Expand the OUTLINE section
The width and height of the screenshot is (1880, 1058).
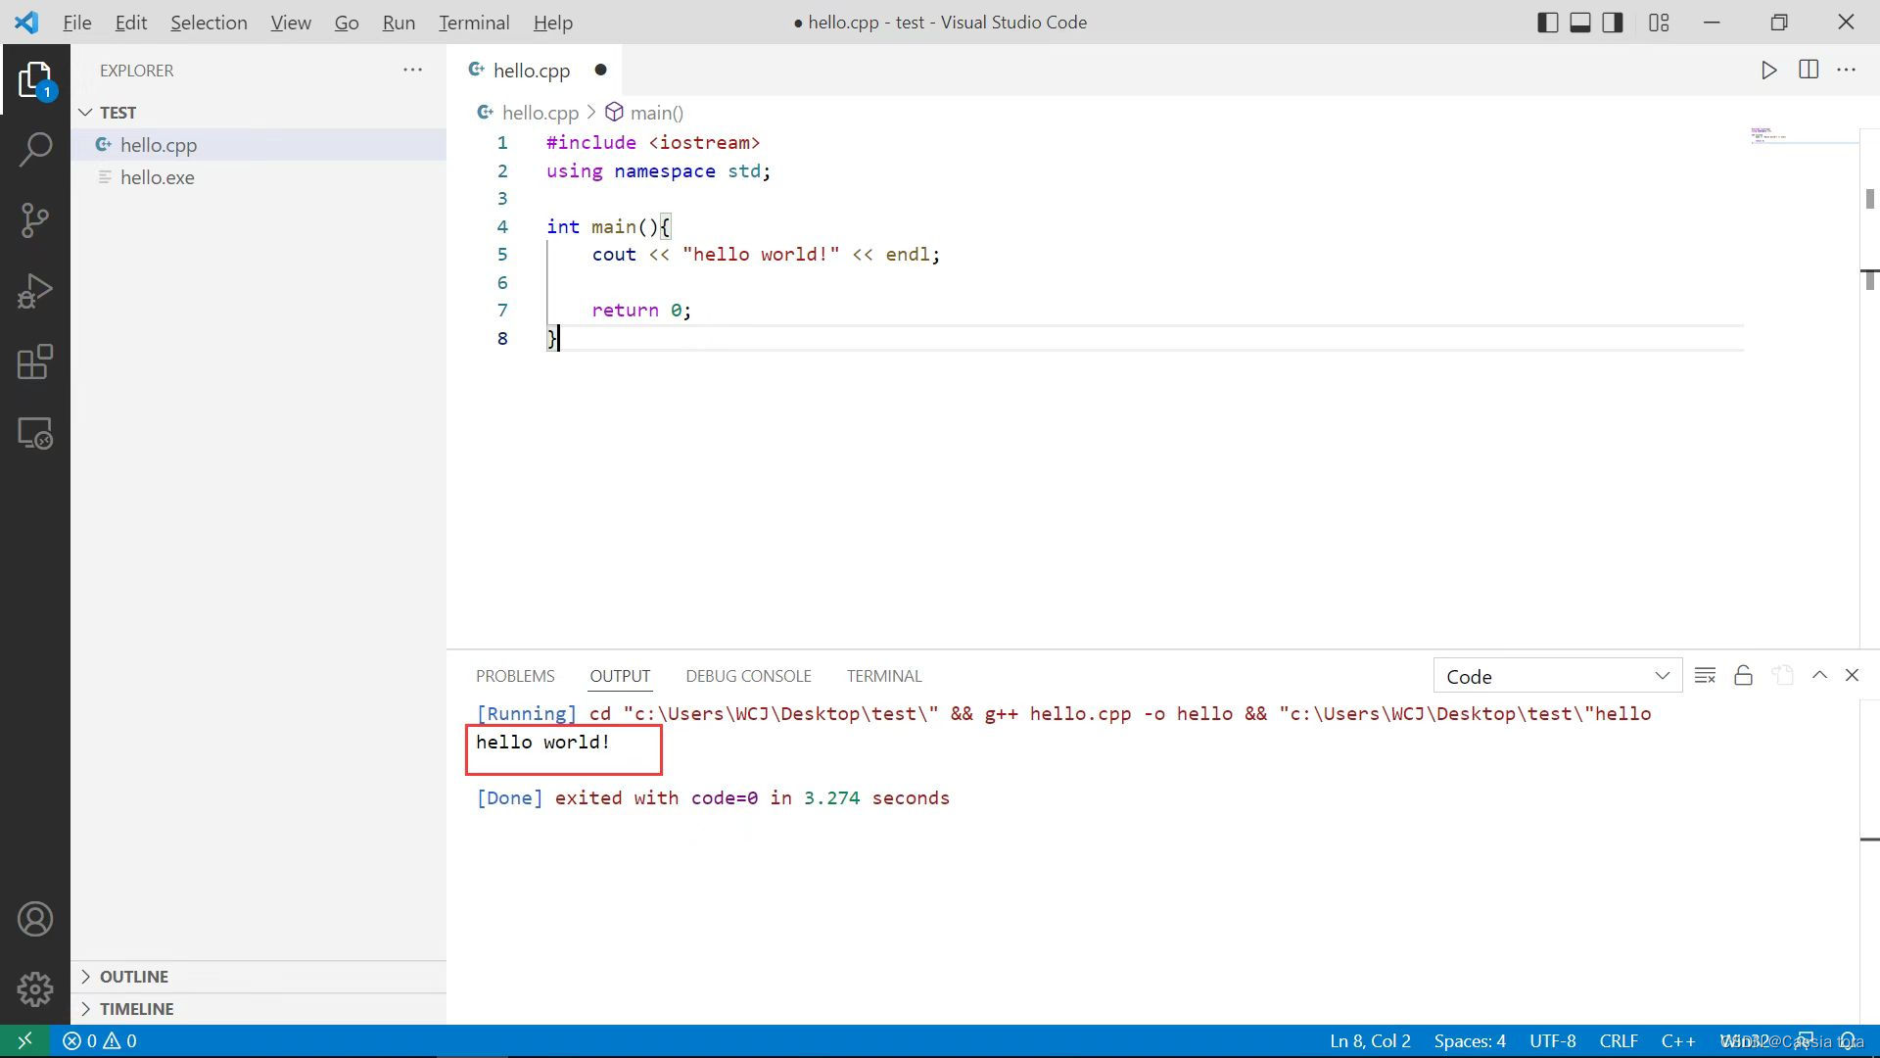point(134,977)
